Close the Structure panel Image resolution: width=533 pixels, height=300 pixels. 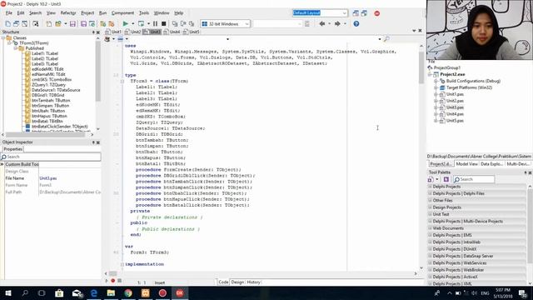click(x=98, y=32)
